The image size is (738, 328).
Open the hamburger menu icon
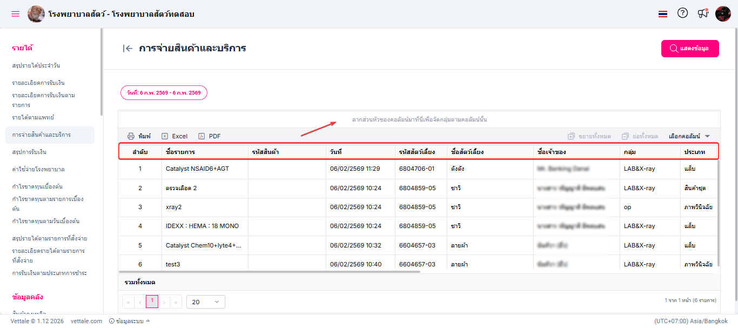[x=15, y=14]
